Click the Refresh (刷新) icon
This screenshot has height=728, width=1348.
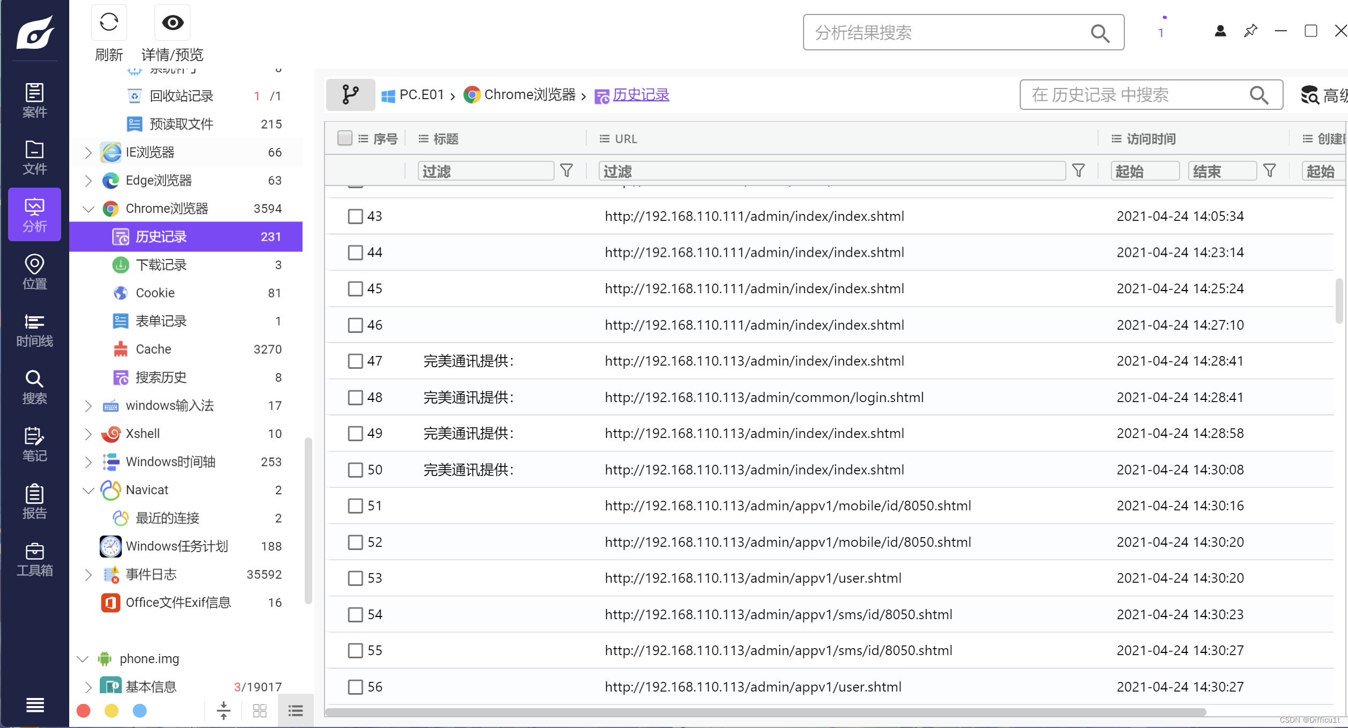[x=109, y=23]
